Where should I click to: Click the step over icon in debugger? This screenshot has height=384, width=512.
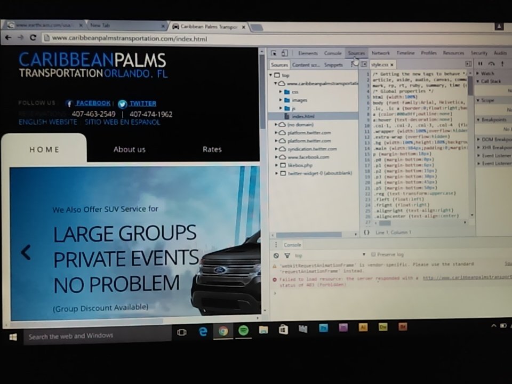[x=491, y=63]
